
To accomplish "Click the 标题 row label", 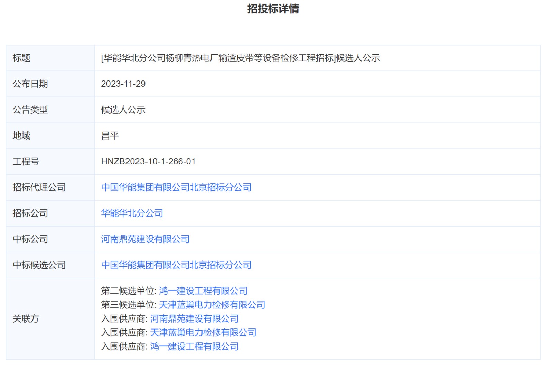I will pos(21,58).
